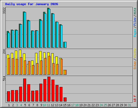Click day 26 on the bottom axis
138x108 pixels.
(109, 105)
